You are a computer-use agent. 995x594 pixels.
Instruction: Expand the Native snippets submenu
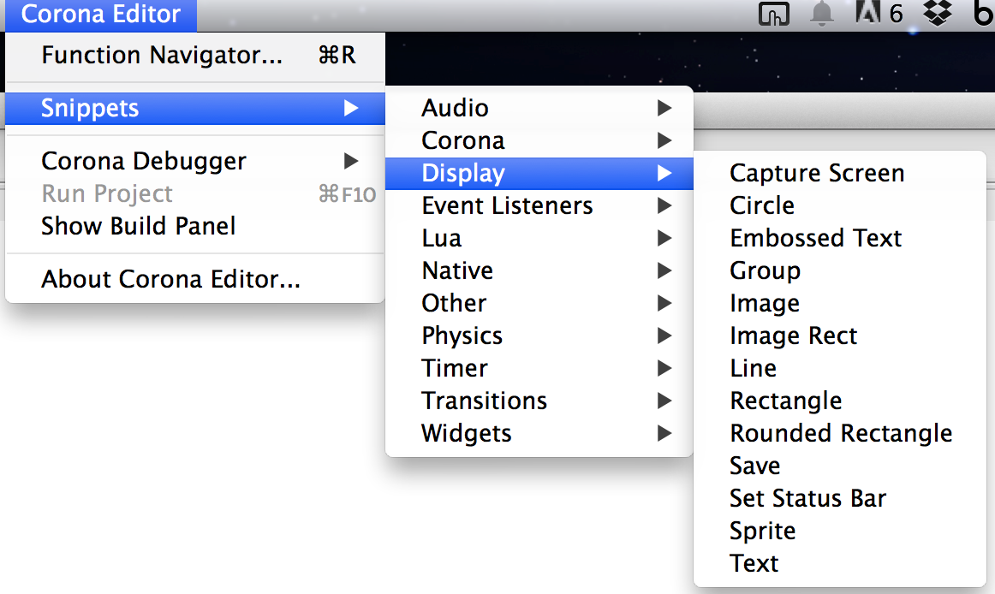539,270
